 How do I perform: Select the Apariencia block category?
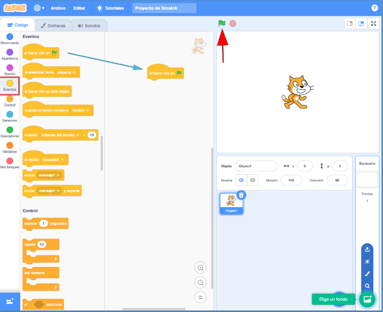[10, 54]
